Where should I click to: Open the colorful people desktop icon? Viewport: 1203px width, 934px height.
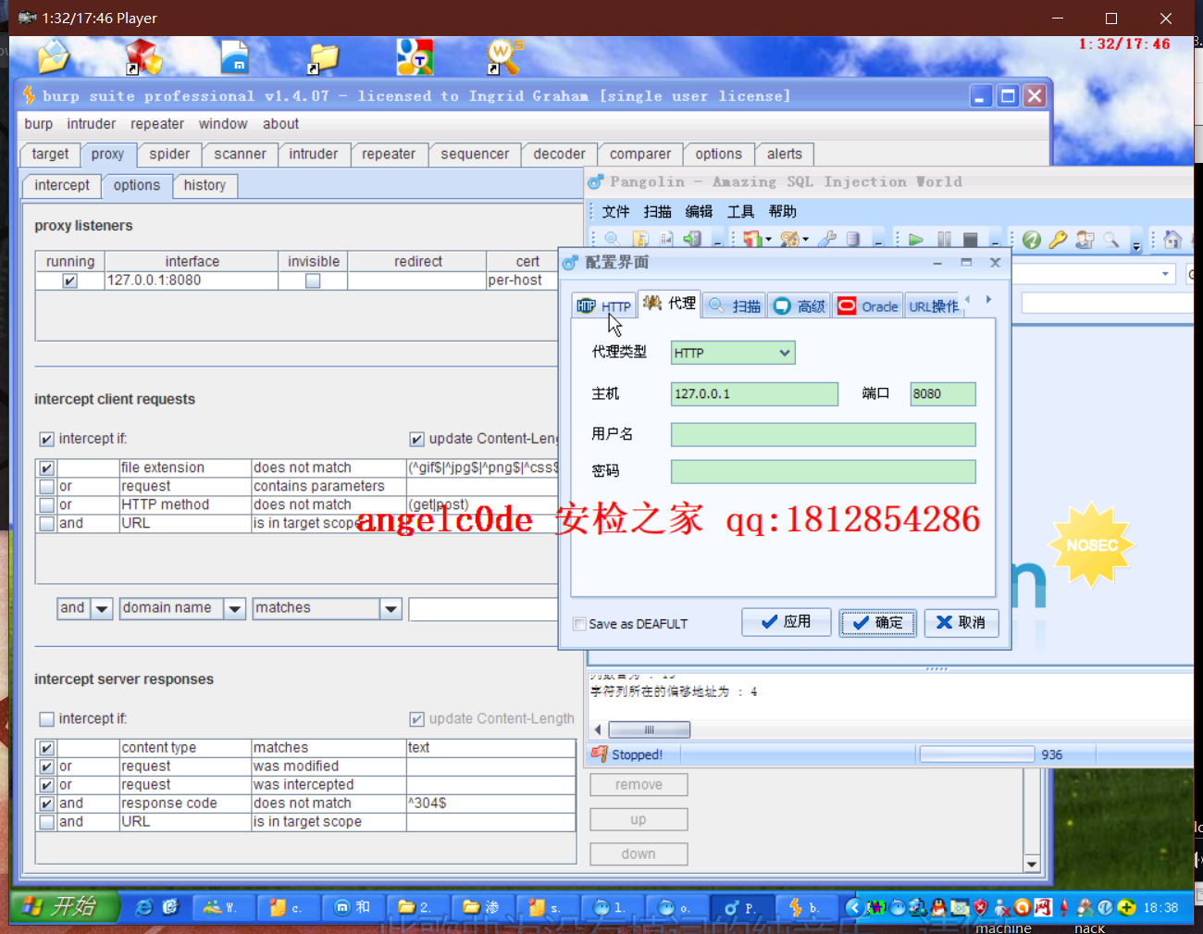pyautogui.click(x=415, y=56)
